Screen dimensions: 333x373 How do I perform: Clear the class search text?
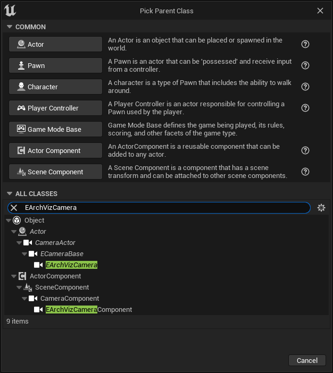[x=14, y=208]
